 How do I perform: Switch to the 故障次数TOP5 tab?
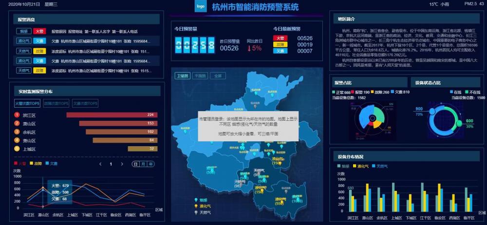(57, 103)
